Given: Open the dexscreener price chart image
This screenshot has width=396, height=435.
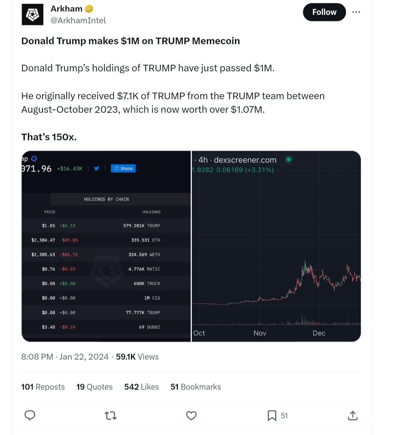Looking at the screenshot, I should pyautogui.click(x=276, y=246).
